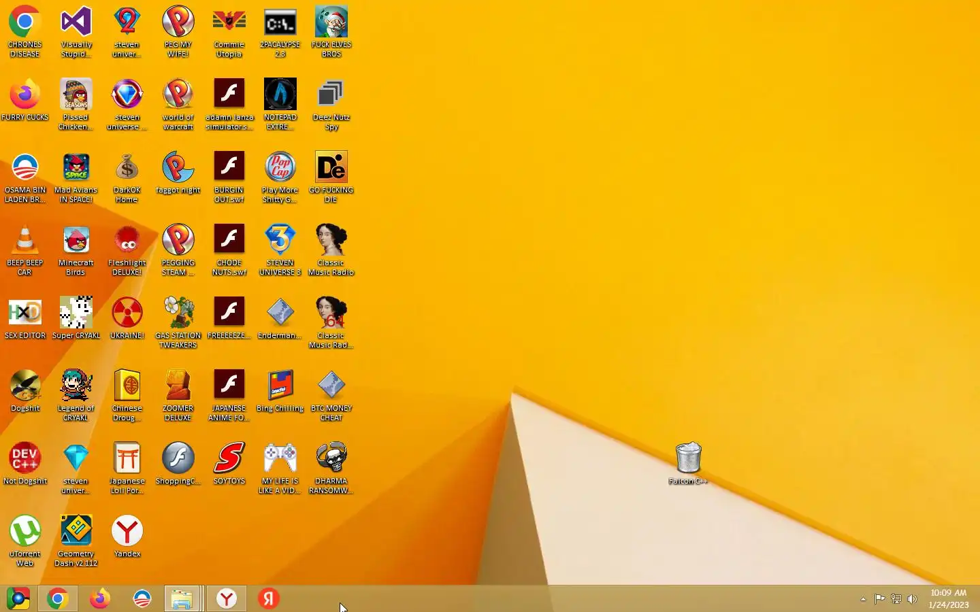
Task: Open the clock showing 10:09 AM
Action: tap(948, 598)
